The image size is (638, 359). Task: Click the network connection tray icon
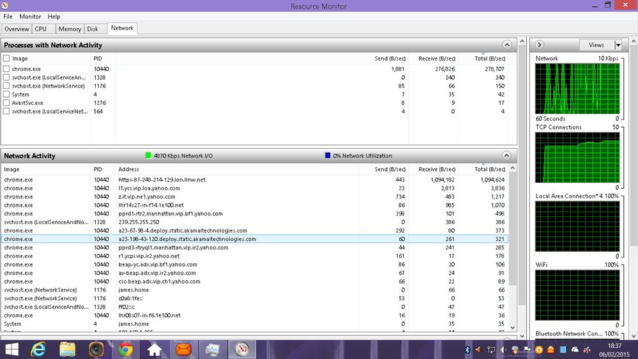[491, 349]
